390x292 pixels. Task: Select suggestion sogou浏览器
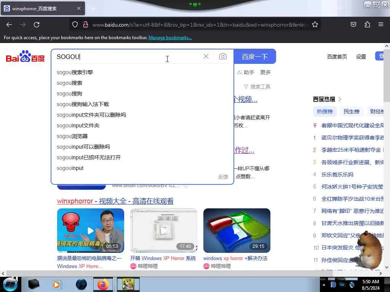coord(72,136)
